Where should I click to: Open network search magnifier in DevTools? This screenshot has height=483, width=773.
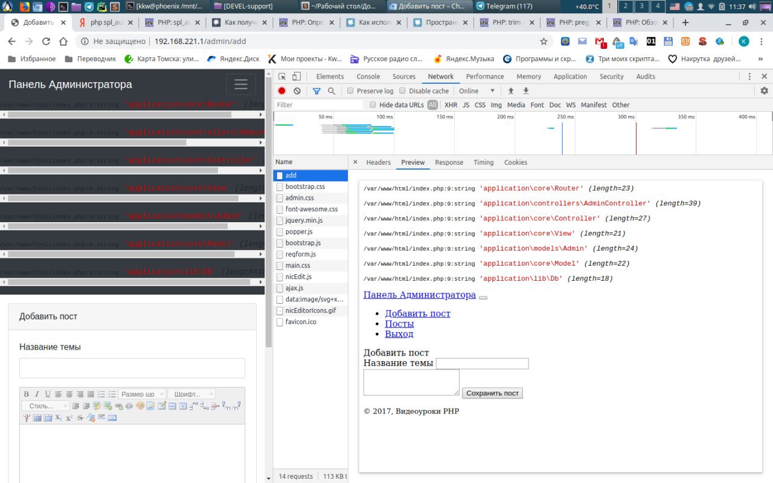pos(331,91)
